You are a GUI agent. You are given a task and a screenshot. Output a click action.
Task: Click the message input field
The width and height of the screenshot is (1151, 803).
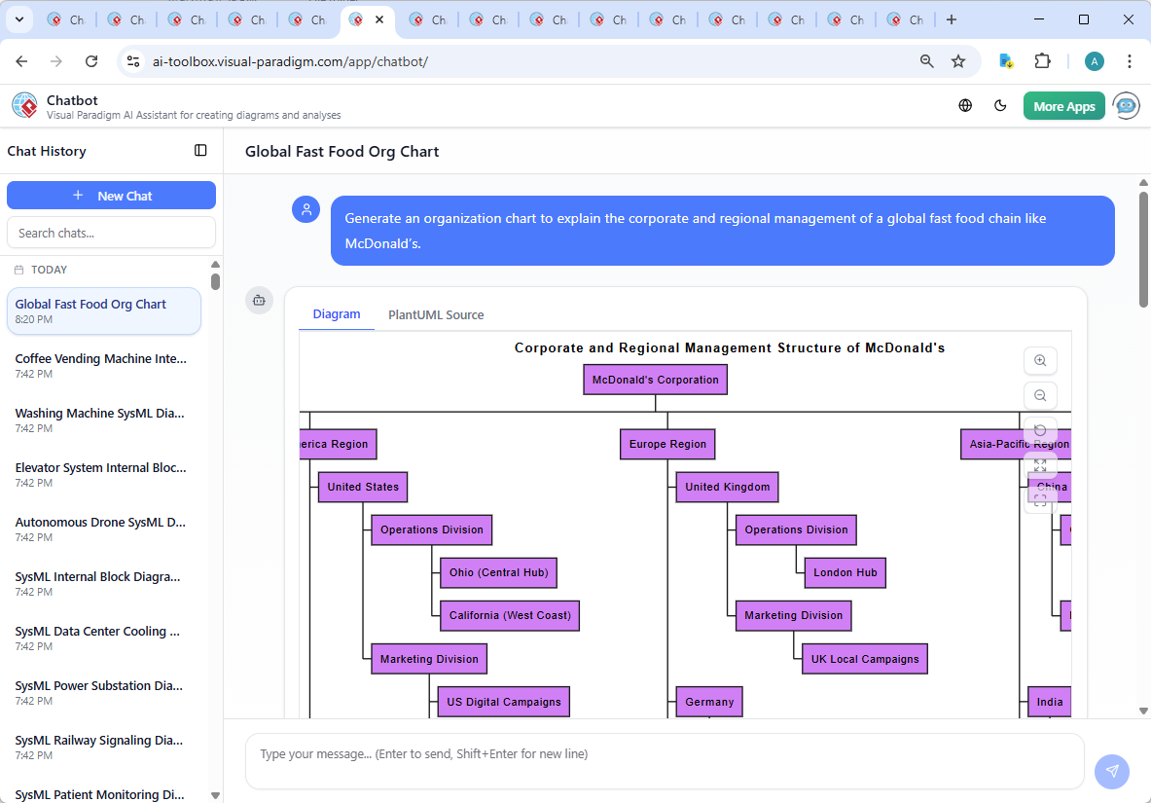[665, 760]
